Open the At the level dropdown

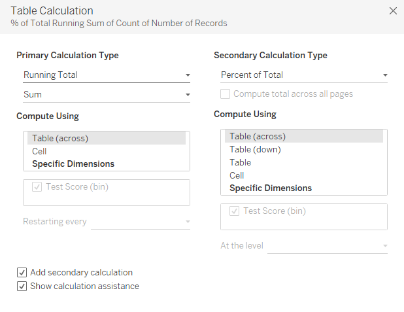click(x=328, y=246)
